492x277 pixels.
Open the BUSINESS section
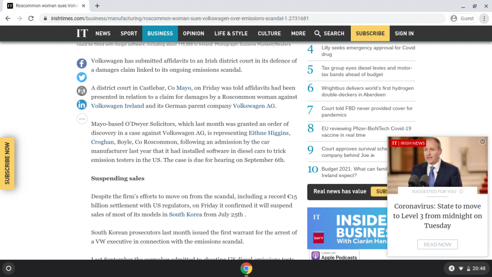[x=160, y=33]
